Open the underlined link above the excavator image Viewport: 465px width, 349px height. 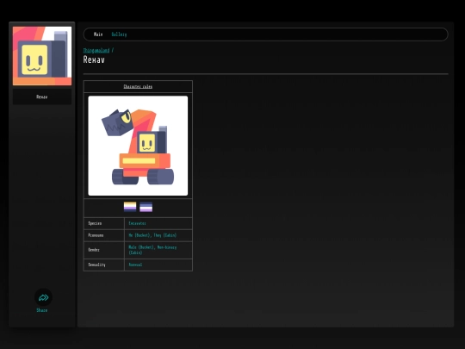tap(138, 86)
